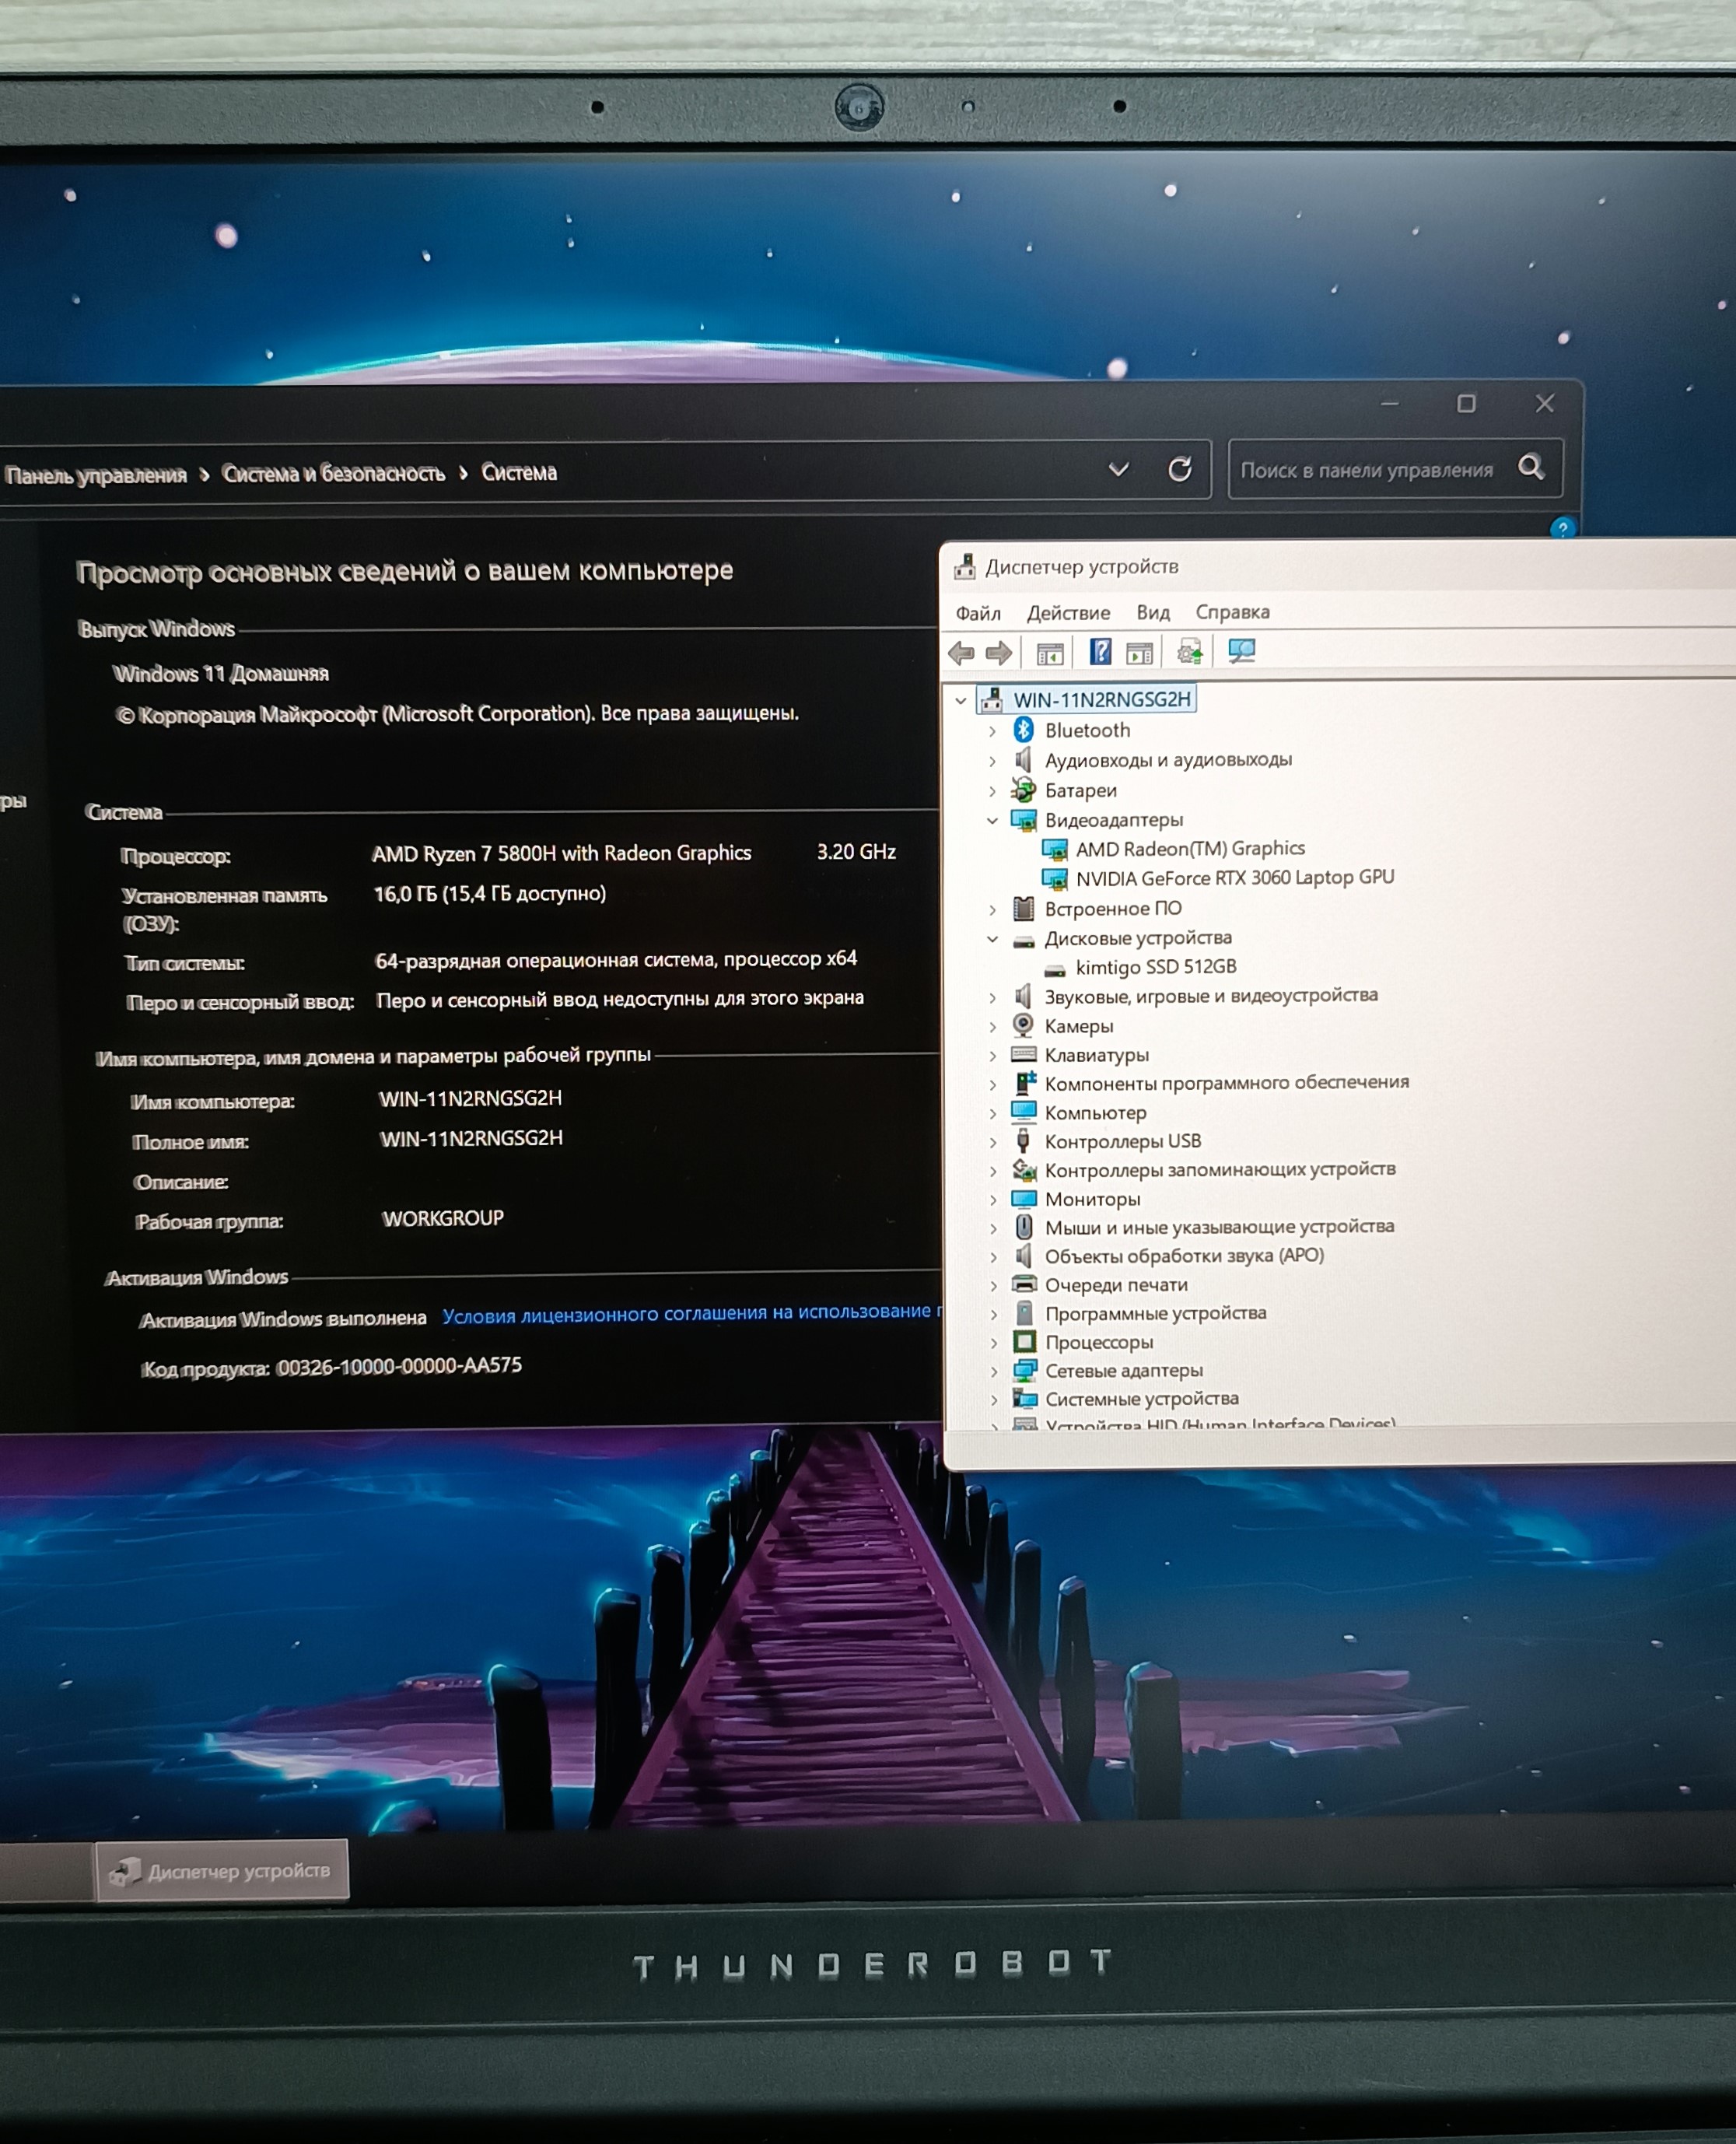Screen dimensions: 1736x2144
Task: Open the Действие menu
Action: pyautogui.click(x=1068, y=613)
